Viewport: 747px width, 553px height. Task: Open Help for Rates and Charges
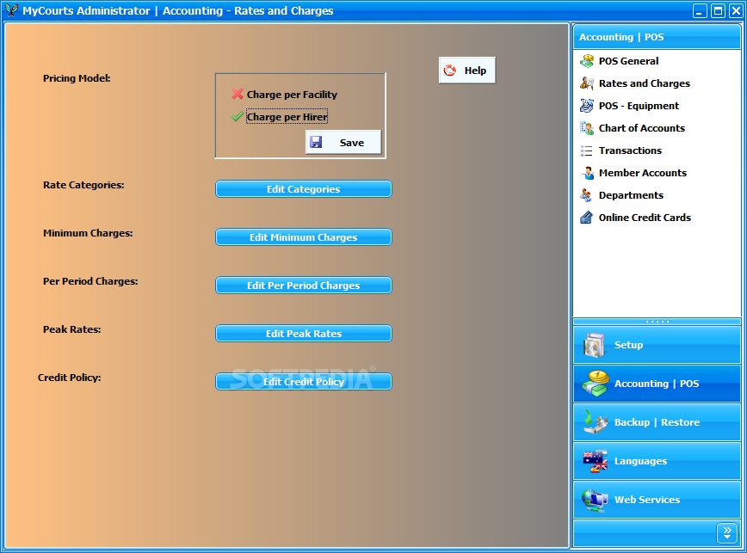[x=467, y=71]
